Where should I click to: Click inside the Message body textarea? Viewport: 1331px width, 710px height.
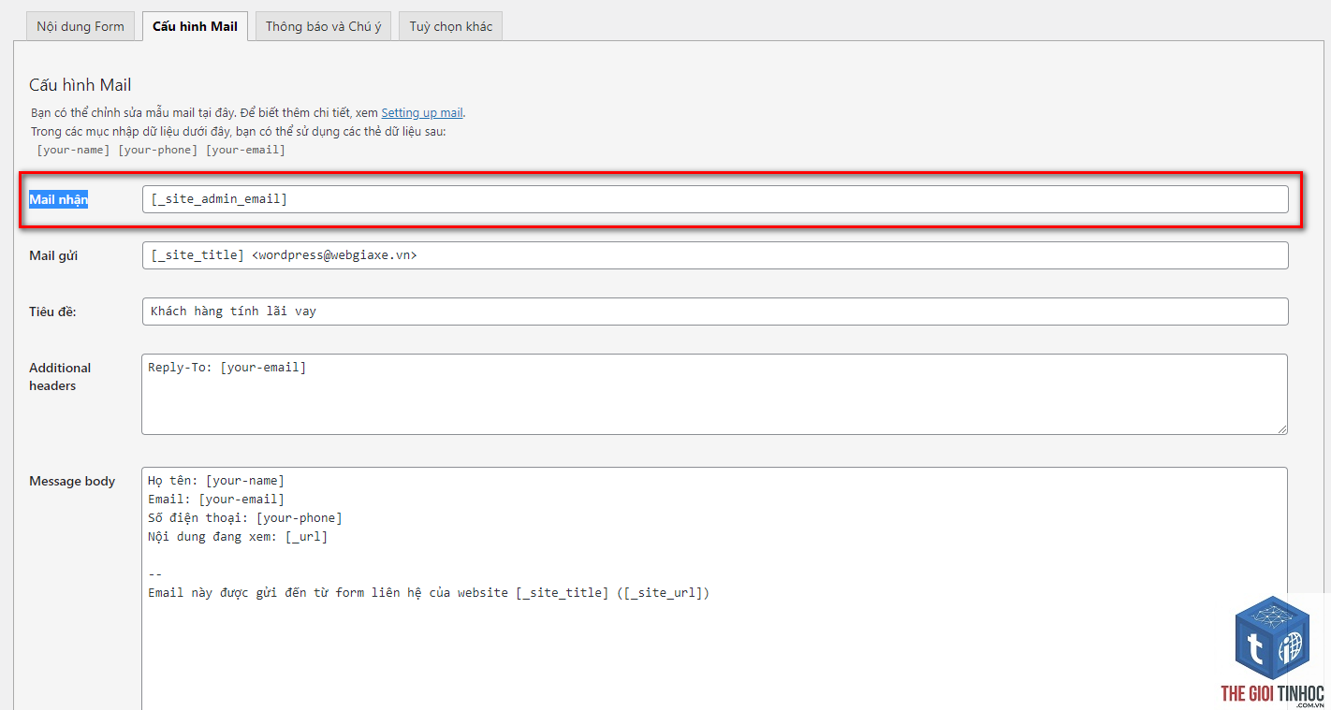point(714,588)
